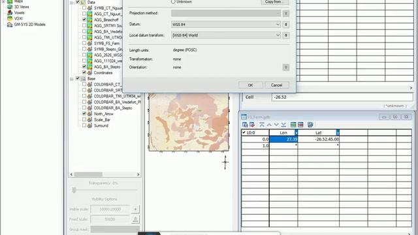Open the Projection method dropdown
This screenshot has height=235, width=418.
[226, 13]
